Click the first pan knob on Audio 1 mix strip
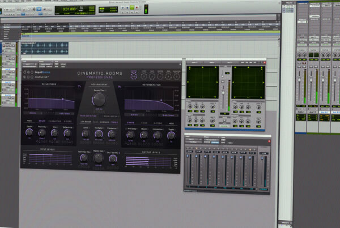This screenshot has height=228, width=340. [x=299, y=55]
